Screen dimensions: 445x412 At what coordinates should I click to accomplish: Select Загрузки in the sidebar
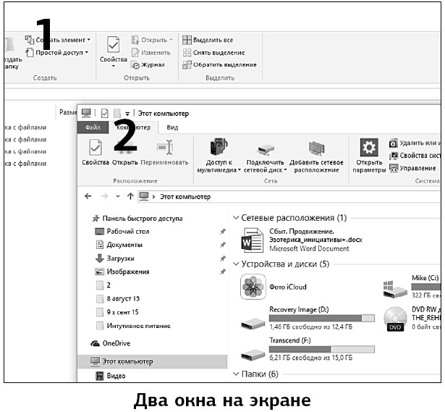pyautogui.click(x=114, y=258)
